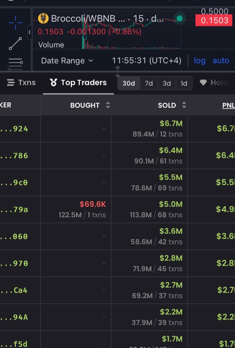Click the $2.7M sold amount
The height and width of the screenshot is (348, 235).
[x=171, y=285]
